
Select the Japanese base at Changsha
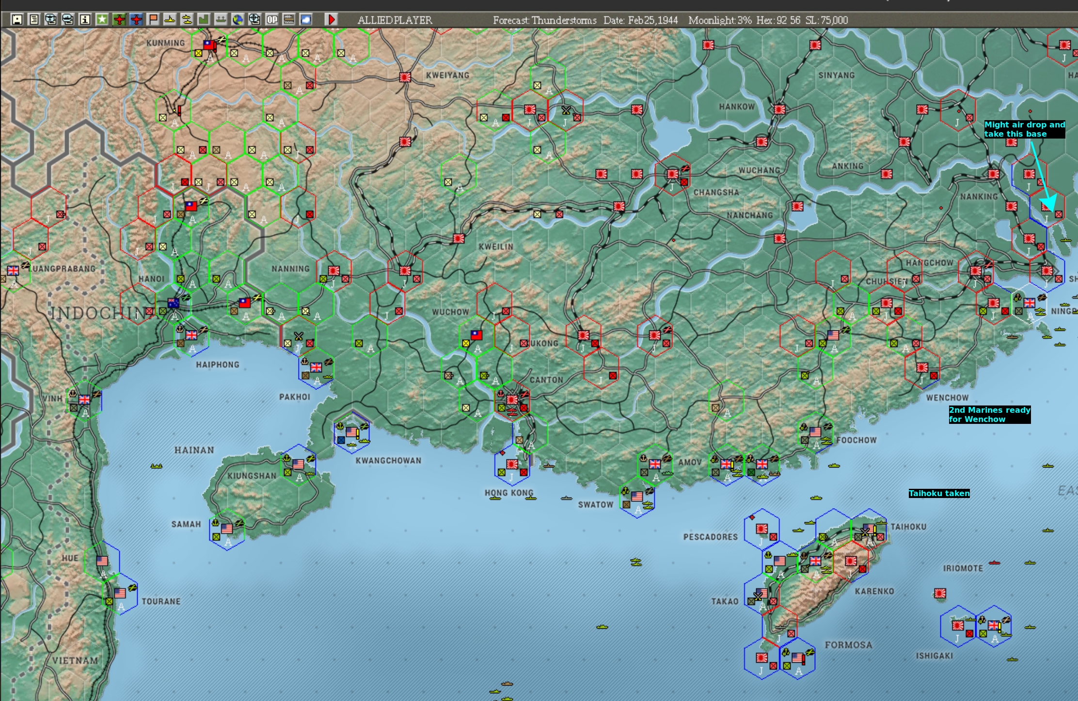pos(672,173)
